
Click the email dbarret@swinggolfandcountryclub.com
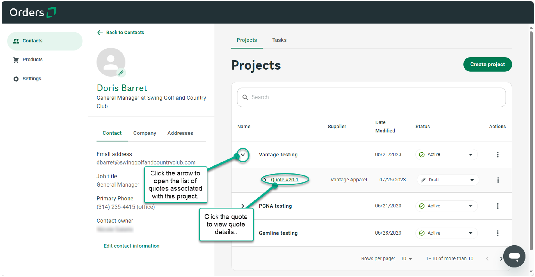point(146,162)
